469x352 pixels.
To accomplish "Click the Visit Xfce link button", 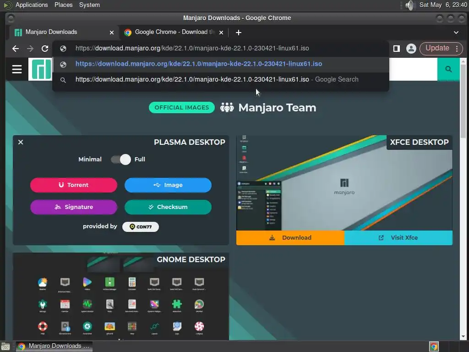I will (x=398, y=238).
